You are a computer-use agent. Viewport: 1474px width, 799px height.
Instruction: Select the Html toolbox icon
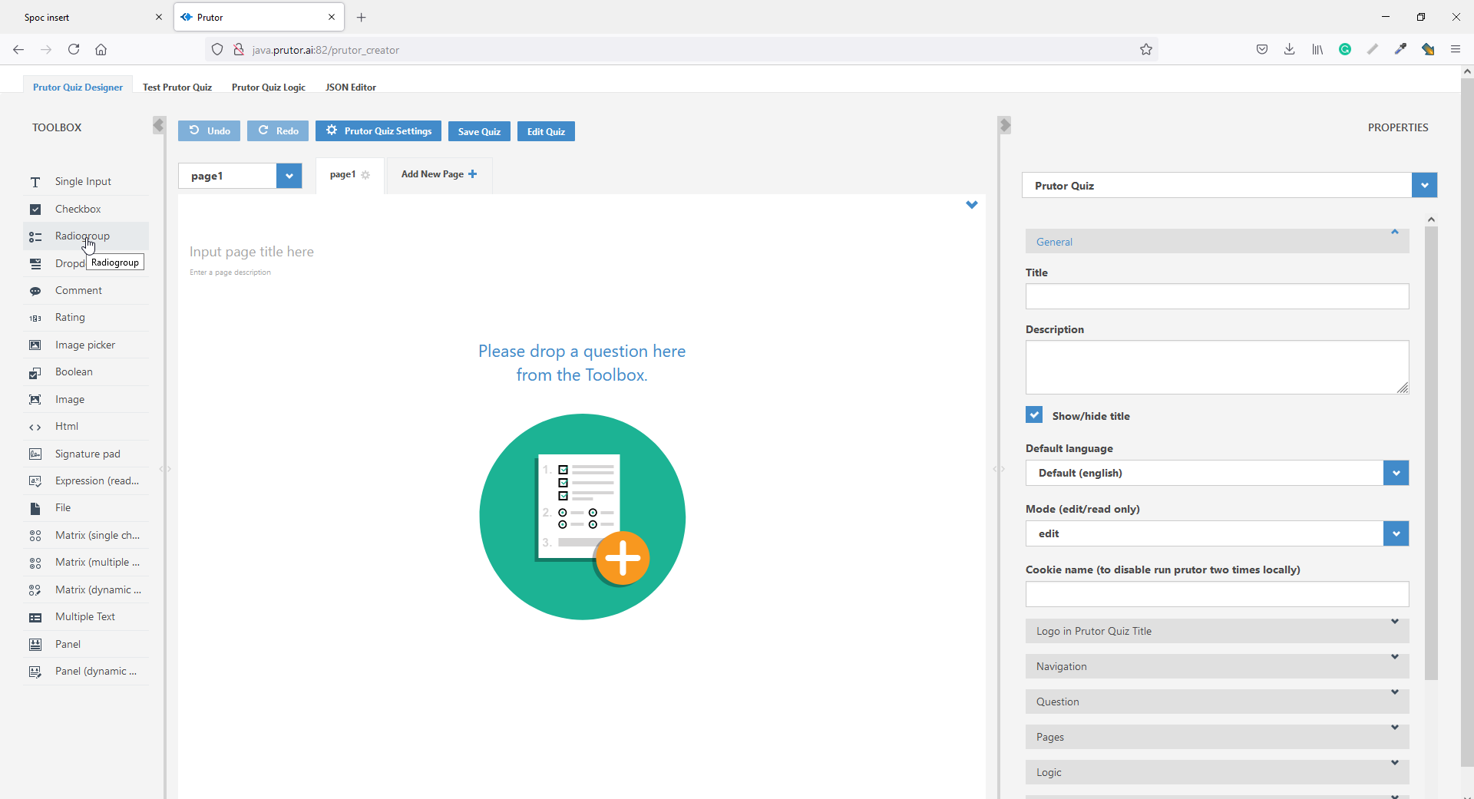point(35,427)
